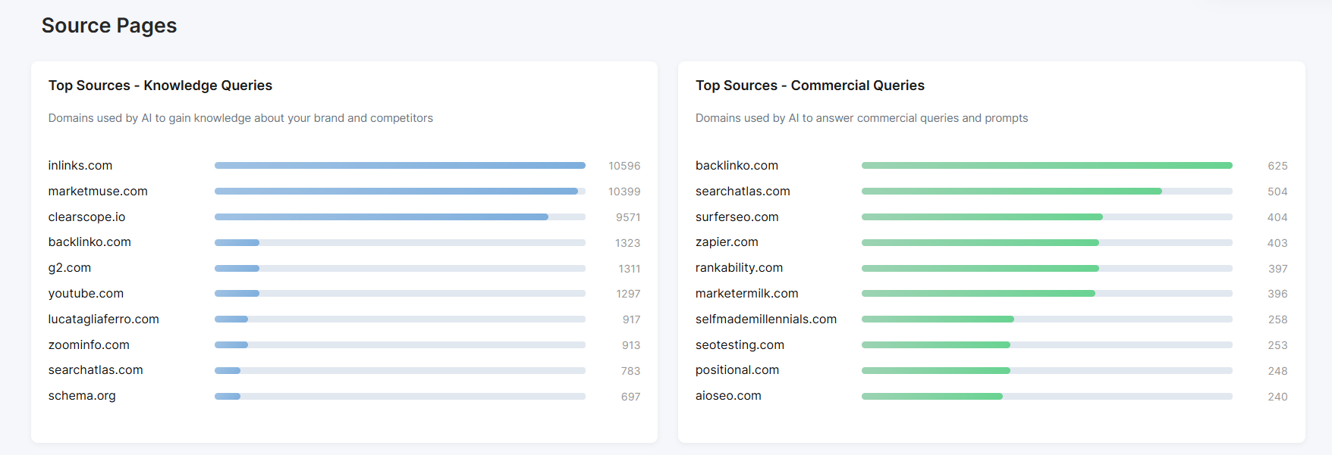Image resolution: width=1332 pixels, height=455 pixels.
Task: Click the Top Sources - Knowledge Queries title
Action: pyautogui.click(x=160, y=86)
